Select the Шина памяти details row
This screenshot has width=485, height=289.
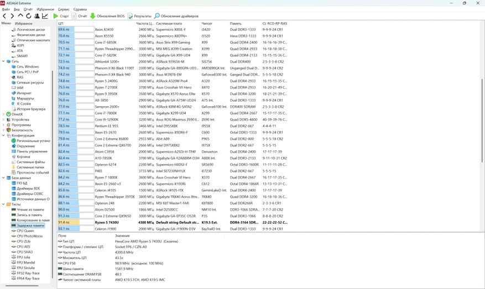click(x=96, y=269)
